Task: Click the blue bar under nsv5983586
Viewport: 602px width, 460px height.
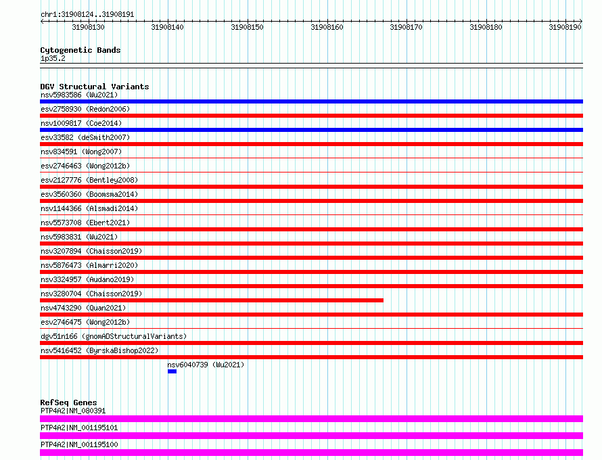Action: click(311, 101)
